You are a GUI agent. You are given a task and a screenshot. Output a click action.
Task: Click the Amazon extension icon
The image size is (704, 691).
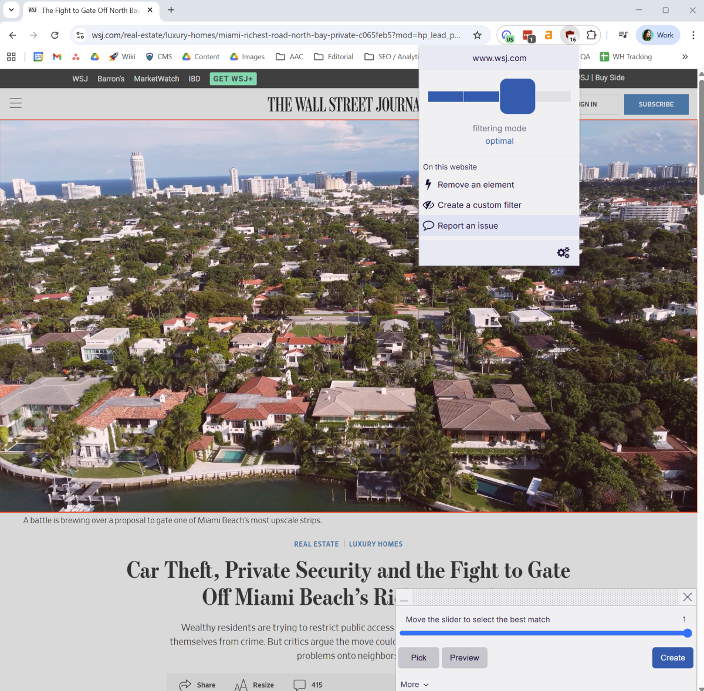(549, 35)
